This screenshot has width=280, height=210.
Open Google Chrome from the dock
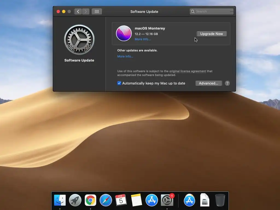[x=90, y=200]
